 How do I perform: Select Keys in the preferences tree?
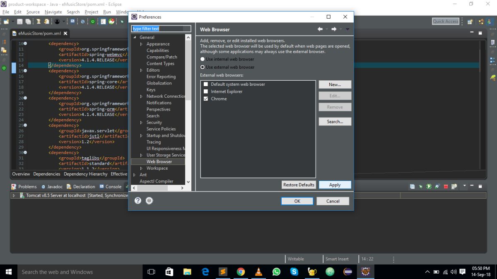coord(151,89)
